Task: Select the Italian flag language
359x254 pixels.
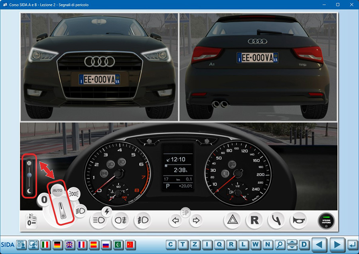Action: [x=45, y=244]
